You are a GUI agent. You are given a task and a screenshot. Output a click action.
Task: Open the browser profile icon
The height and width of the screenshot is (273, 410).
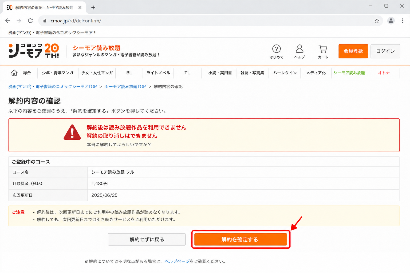coord(391,21)
